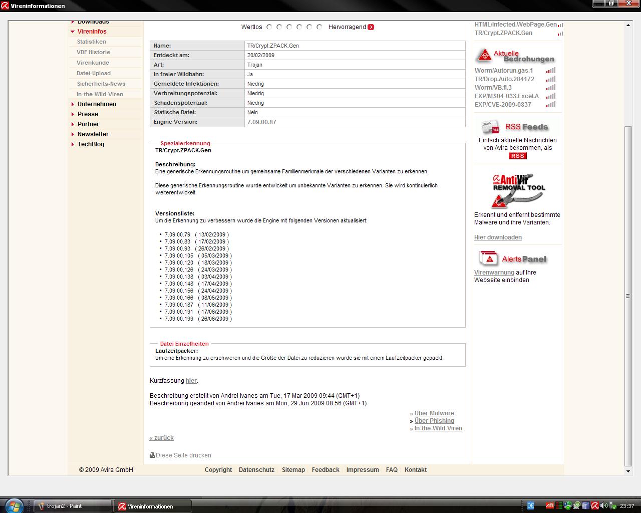The width and height of the screenshot is (641, 513).
Task: Open the Worm/Autorun.gas.1 threat entry
Action: coord(504,71)
